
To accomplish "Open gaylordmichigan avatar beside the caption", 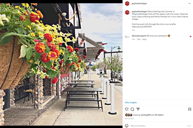I will (127, 12).
